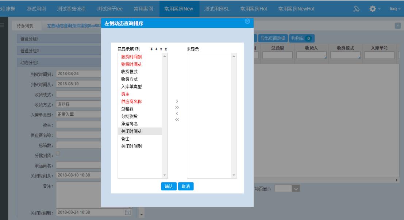This screenshot has height=220, width=404.
Task: Move a hidden field back to displayed list
Action: (x=177, y=113)
